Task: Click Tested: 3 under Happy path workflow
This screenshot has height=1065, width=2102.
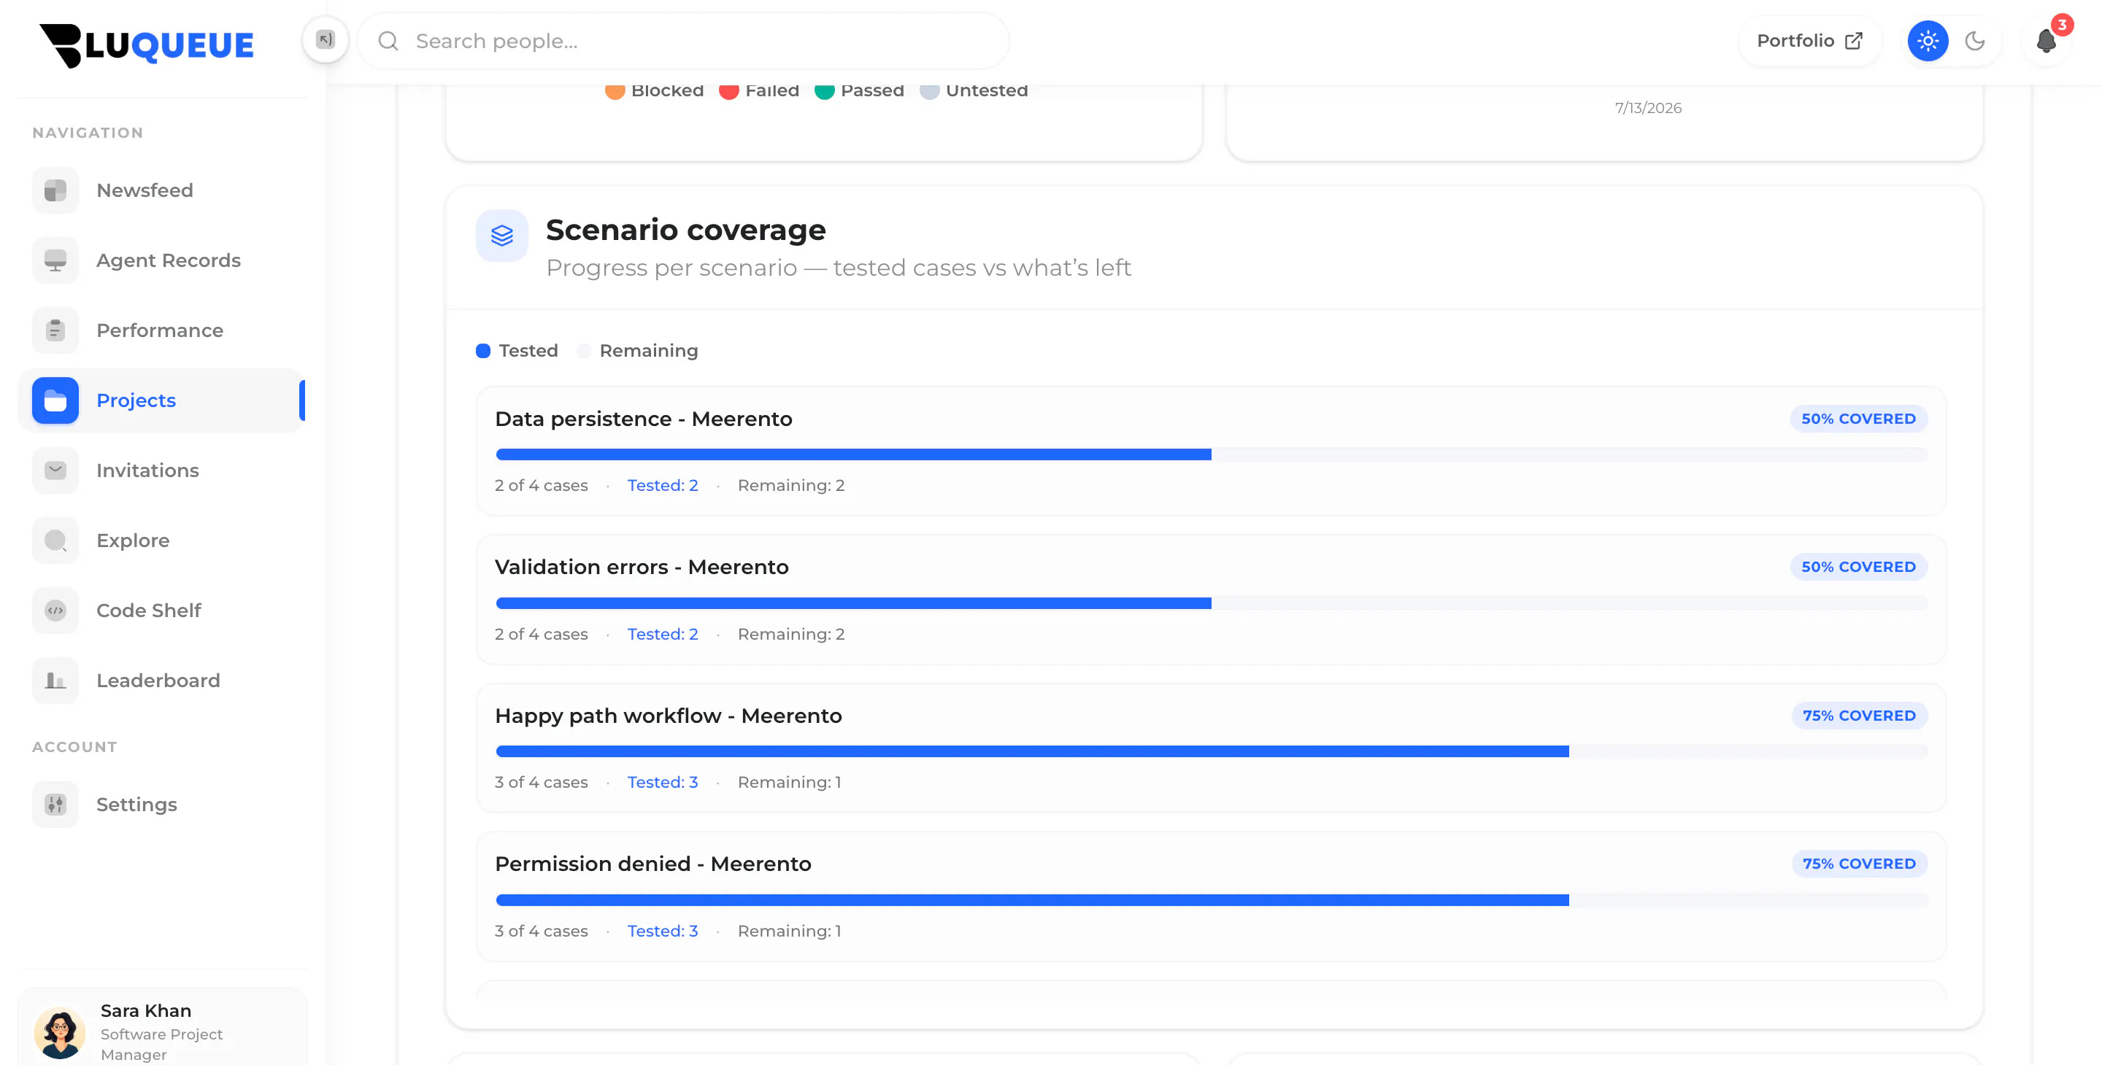Action: pyautogui.click(x=663, y=782)
